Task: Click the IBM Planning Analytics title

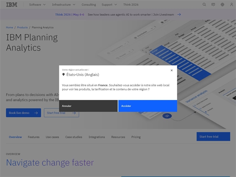Action: tap(32, 42)
